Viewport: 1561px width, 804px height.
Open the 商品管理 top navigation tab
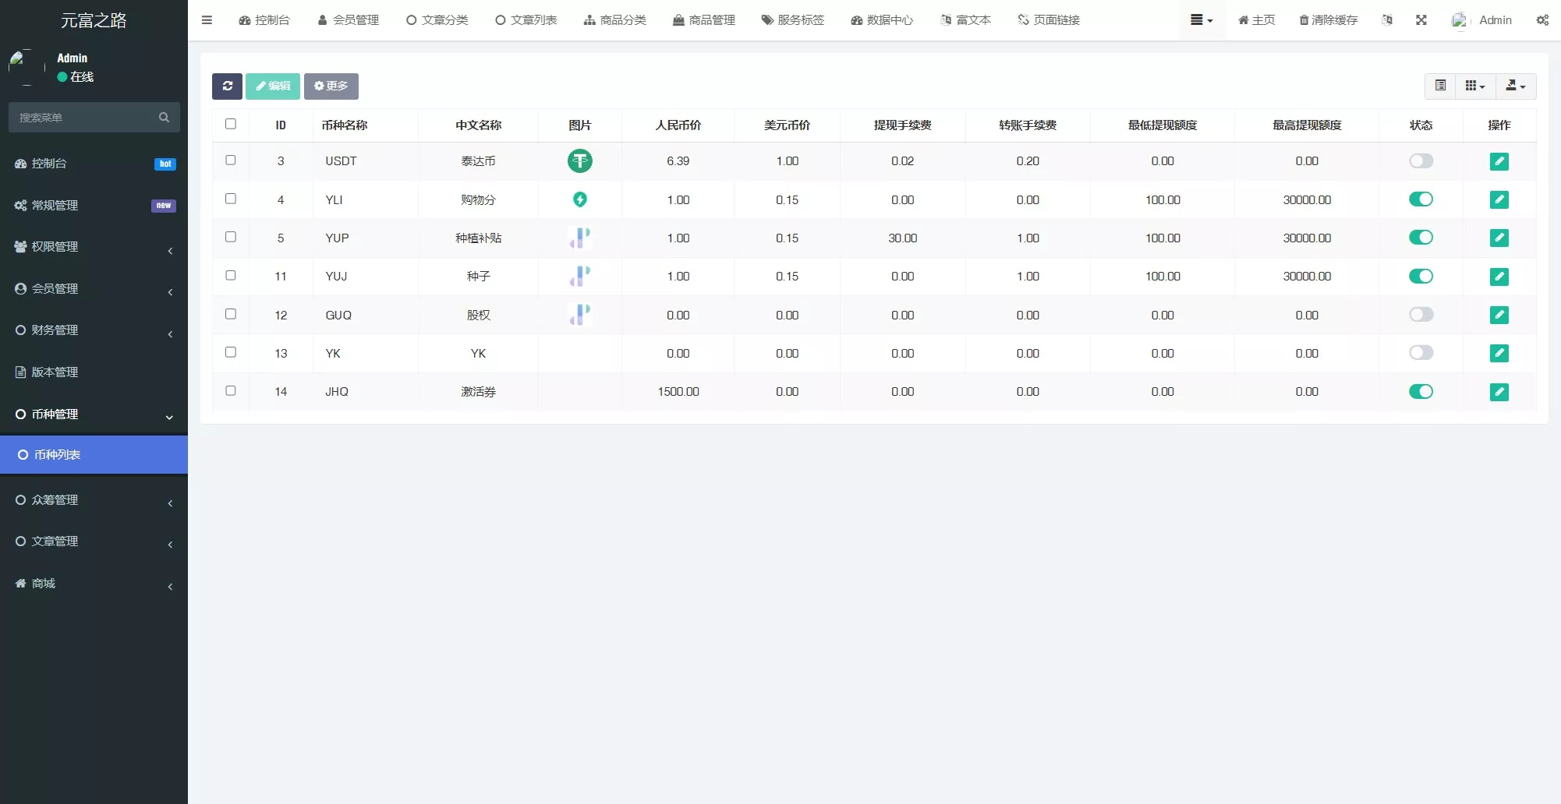click(x=704, y=20)
